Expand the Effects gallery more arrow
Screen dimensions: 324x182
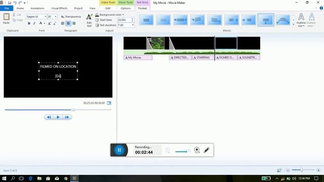[x=294, y=25]
